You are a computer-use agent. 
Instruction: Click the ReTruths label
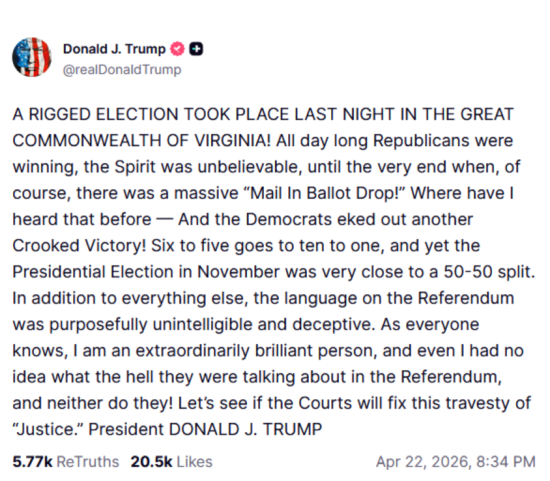point(87,462)
